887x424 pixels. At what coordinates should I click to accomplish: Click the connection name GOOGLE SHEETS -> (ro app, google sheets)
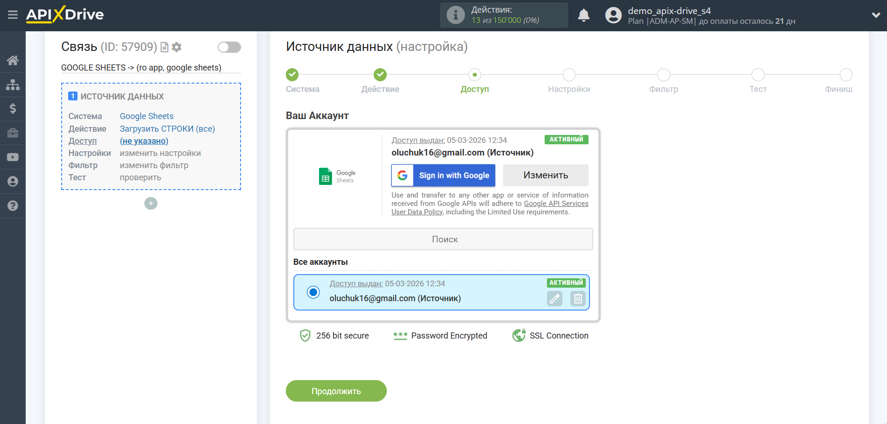pyautogui.click(x=142, y=68)
